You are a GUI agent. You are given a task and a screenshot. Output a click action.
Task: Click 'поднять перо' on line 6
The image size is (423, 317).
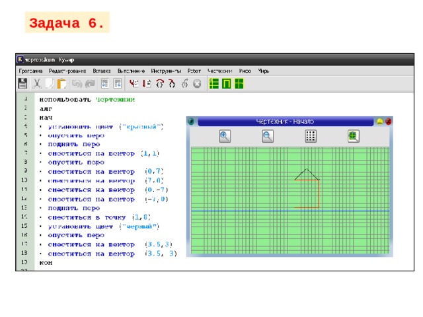(x=74, y=145)
